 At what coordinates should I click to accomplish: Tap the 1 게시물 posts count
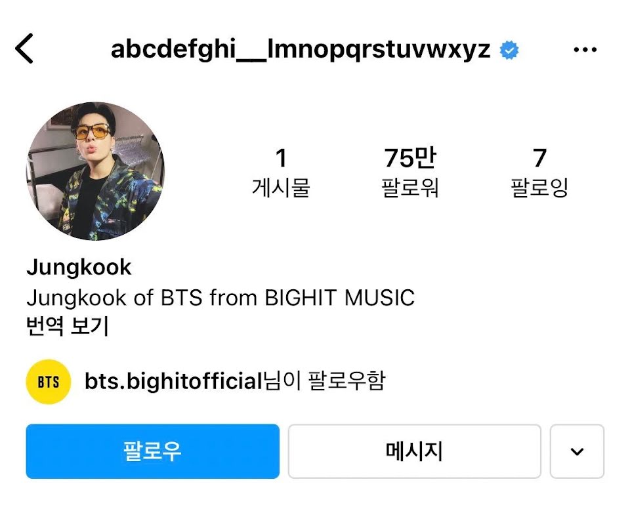pos(281,172)
